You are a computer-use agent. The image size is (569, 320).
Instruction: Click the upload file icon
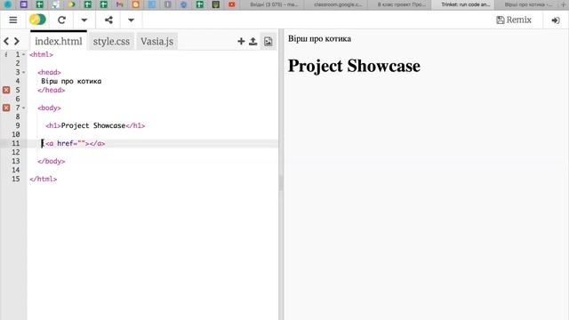(252, 42)
